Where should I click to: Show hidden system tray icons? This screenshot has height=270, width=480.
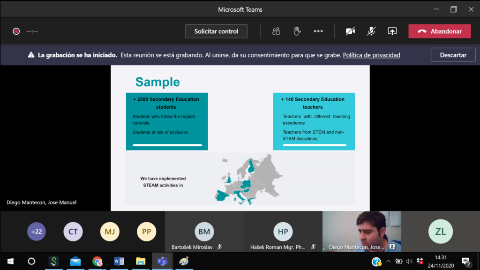388,261
